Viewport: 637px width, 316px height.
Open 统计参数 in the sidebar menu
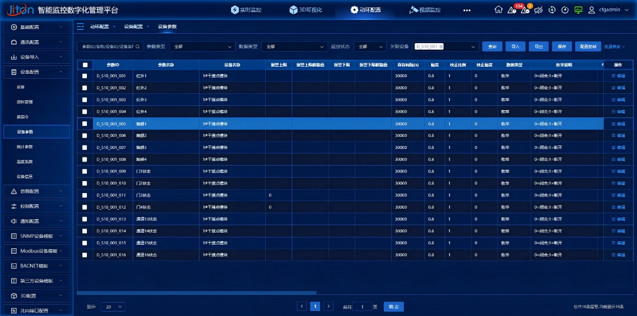(25, 147)
